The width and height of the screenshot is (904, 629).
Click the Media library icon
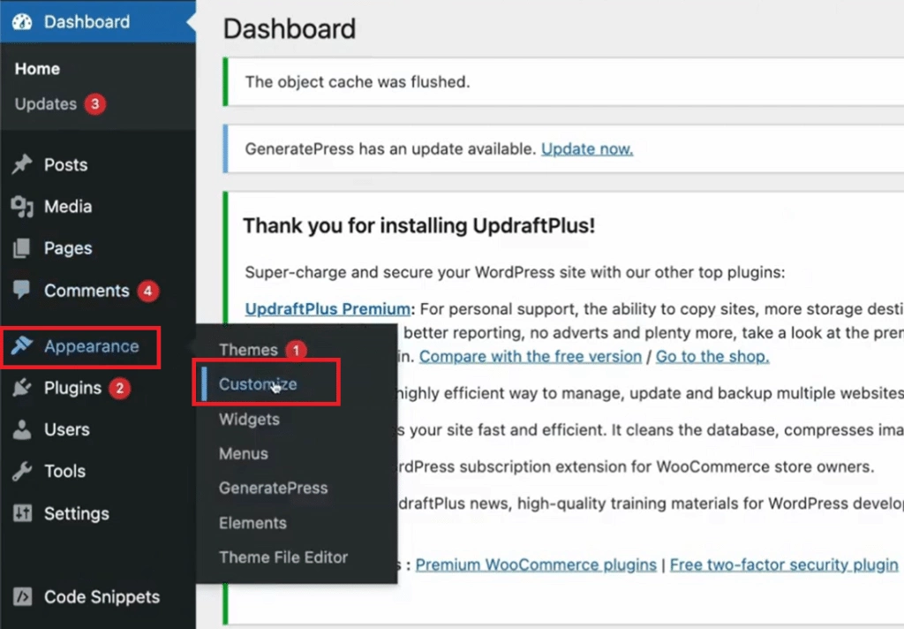point(22,207)
